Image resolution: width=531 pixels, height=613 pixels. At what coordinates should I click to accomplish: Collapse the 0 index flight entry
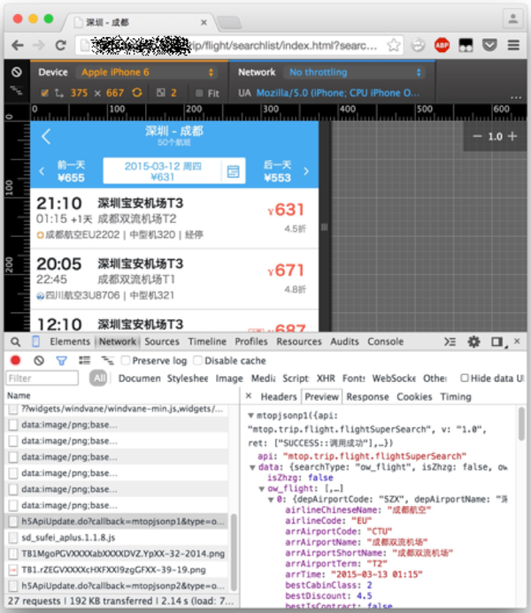click(271, 500)
